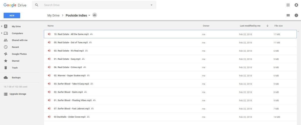Select 02. Surfer Blood - Swim.mp3
This screenshot has width=301, height=125.
pyautogui.click(x=170, y=92)
